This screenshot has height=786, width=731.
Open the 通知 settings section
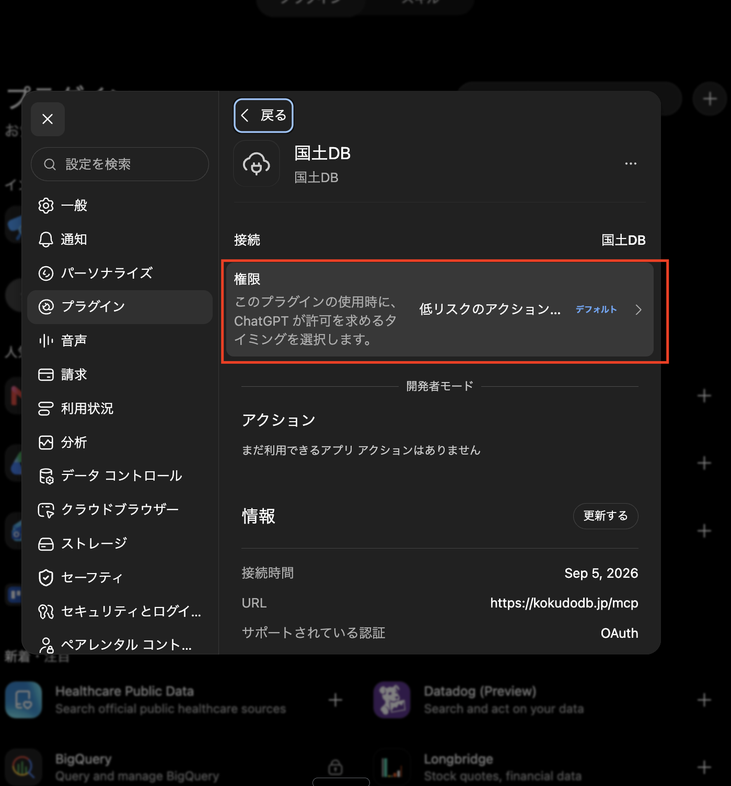tap(120, 240)
